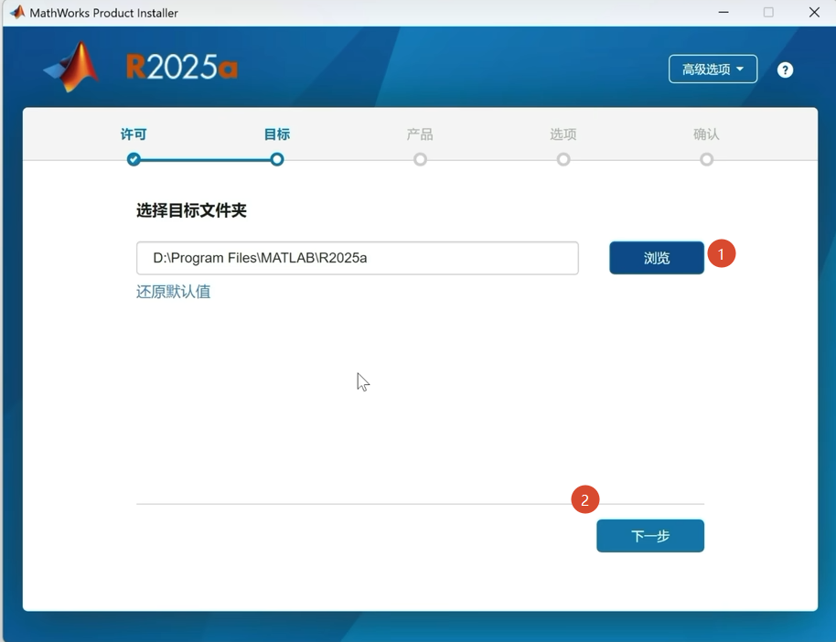
Task: Click the 确认 step circle marker
Action: click(x=707, y=159)
